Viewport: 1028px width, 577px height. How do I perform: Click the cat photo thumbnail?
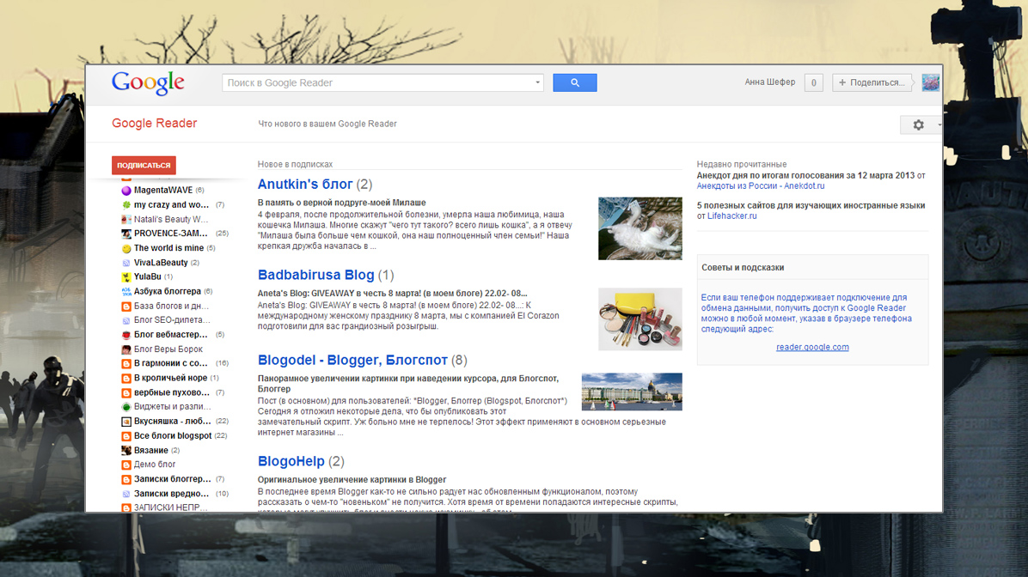(x=639, y=228)
